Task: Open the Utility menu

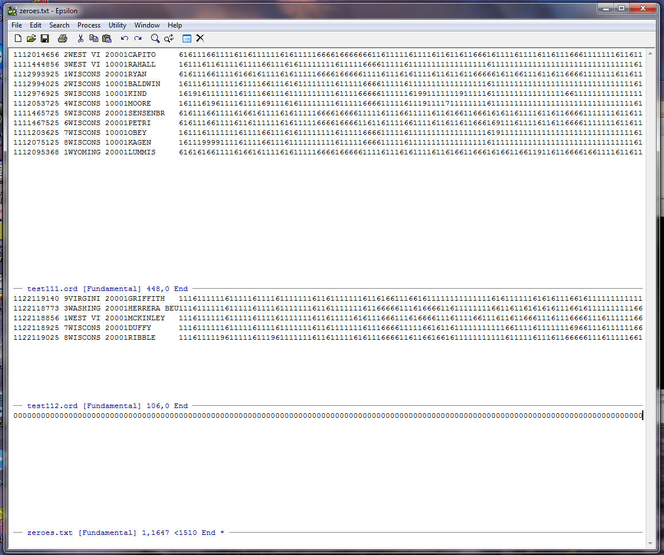Action: coord(117,25)
